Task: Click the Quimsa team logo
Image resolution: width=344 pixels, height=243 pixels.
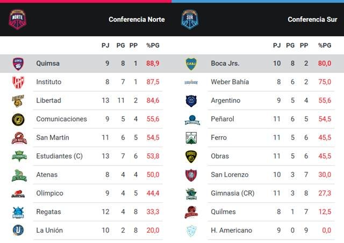Action: 18,64
